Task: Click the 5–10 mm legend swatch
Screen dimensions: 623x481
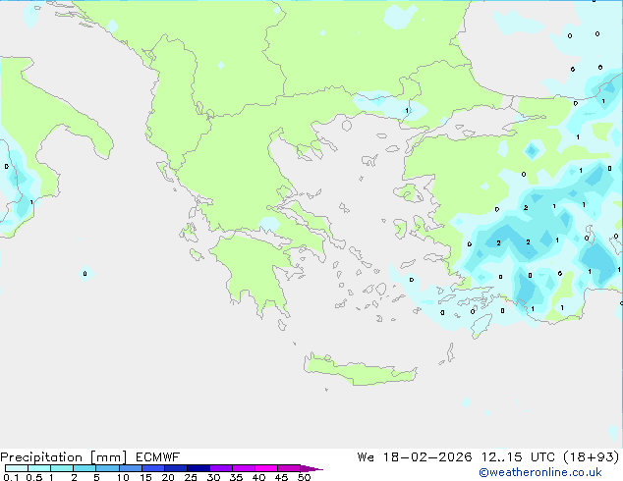Action: pos(107,468)
